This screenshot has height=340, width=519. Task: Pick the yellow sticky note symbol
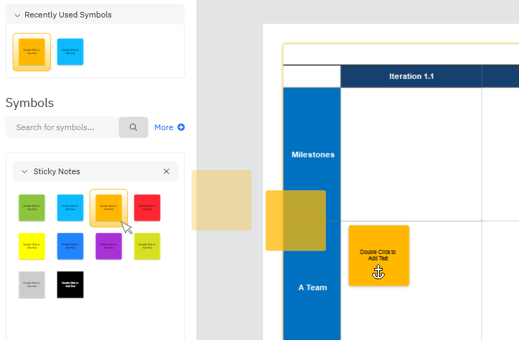[31, 246]
